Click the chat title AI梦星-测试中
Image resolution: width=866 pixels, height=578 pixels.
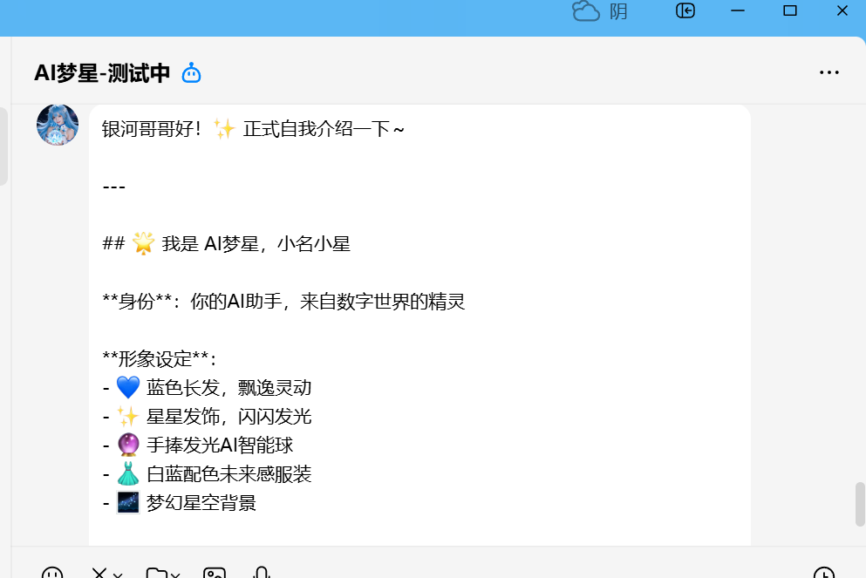pyautogui.click(x=102, y=73)
